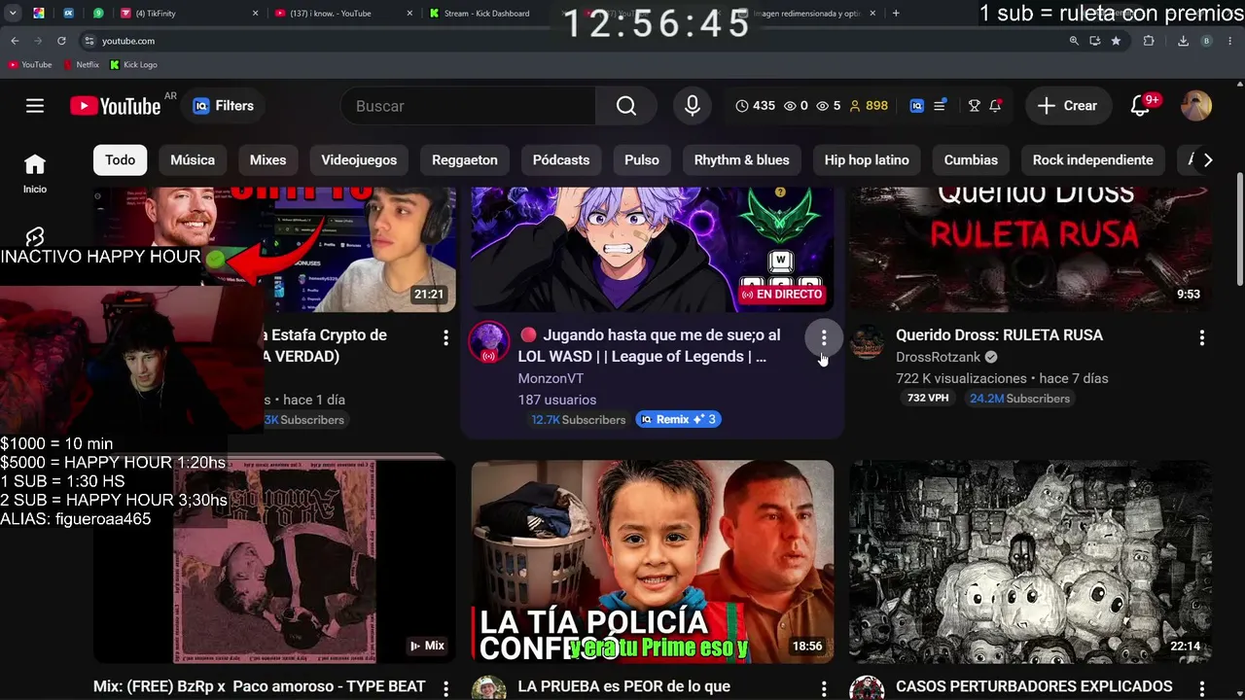Image resolution: width=1245 pixels, height=700 pixels.
Task: Switch to the TikFinity browser tab
Action: (x=190, y=14)
